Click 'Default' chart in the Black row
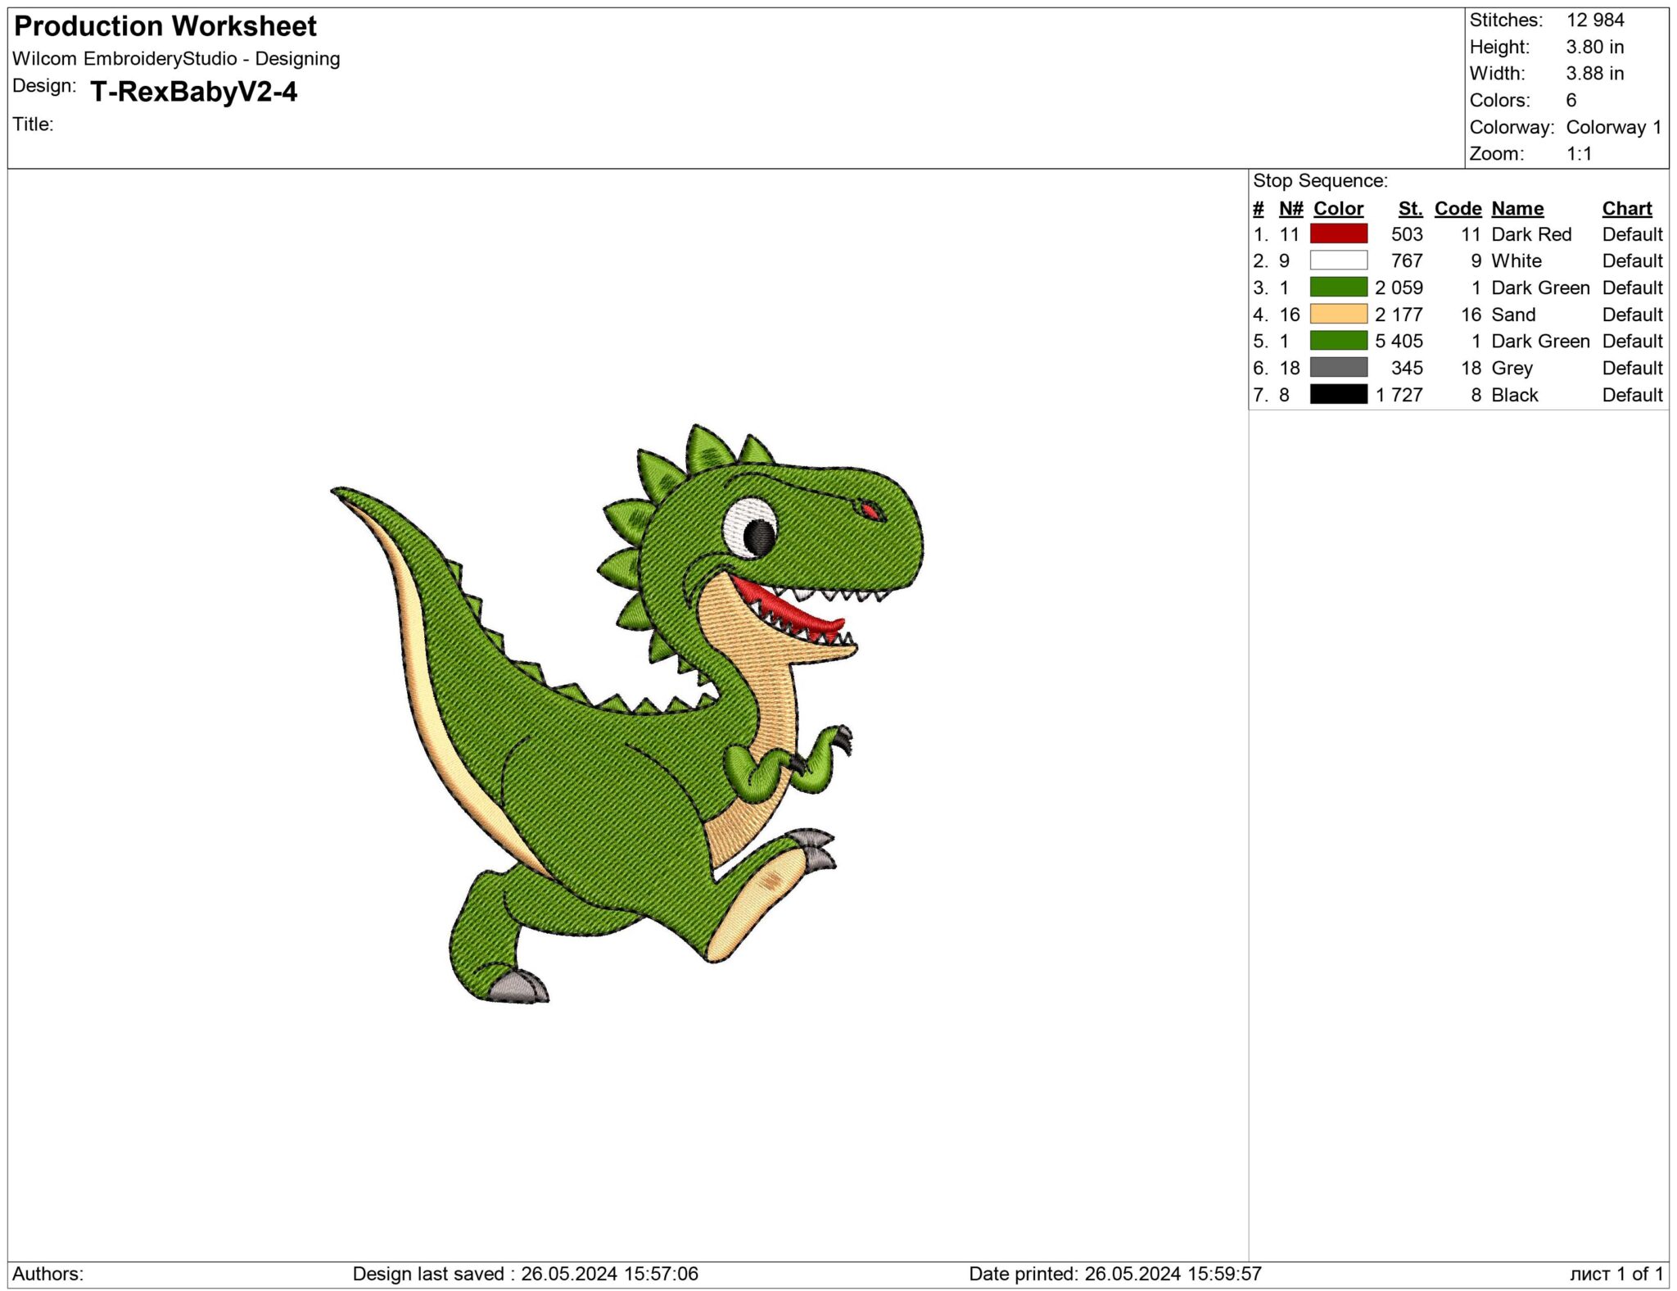 1632,395
